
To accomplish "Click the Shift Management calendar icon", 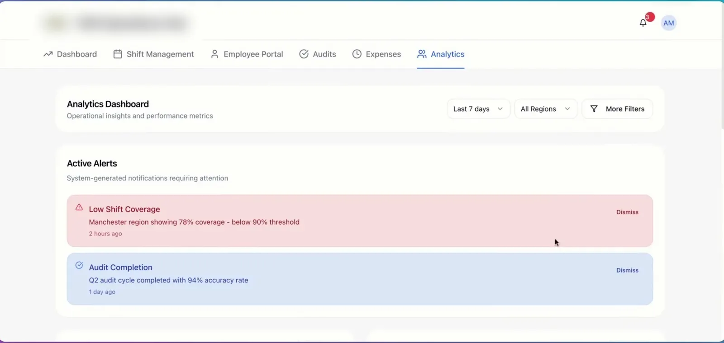I will [x=118, y=54].
